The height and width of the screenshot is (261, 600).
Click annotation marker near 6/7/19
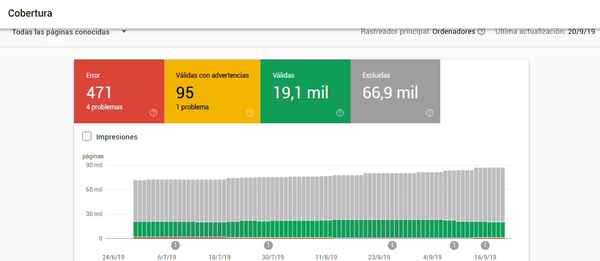coord(175,245)
